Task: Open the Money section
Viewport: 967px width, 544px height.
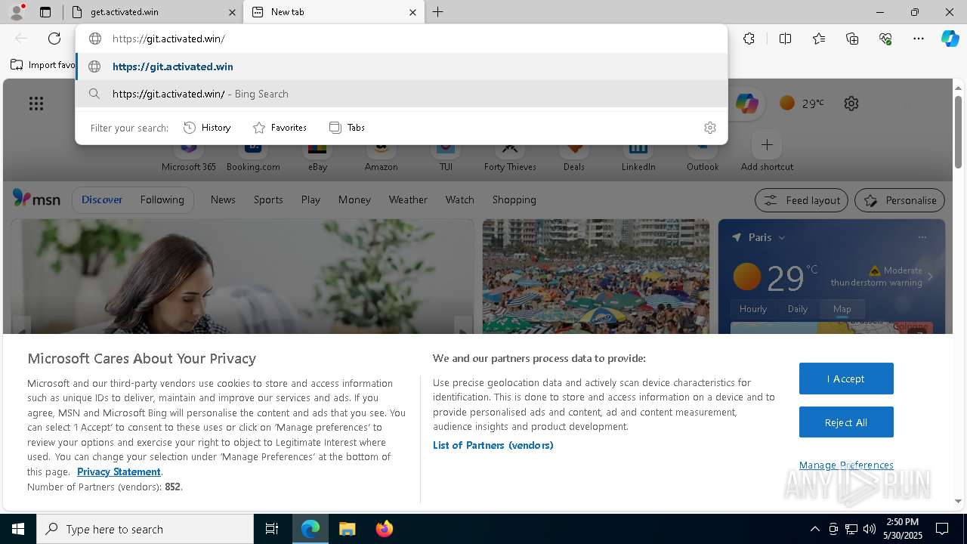Action: [x=354, y=199]
